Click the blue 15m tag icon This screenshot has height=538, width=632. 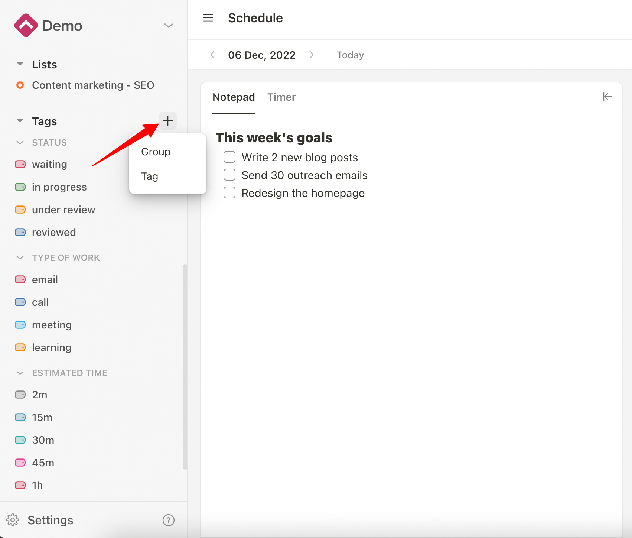(x=20, y=417)
